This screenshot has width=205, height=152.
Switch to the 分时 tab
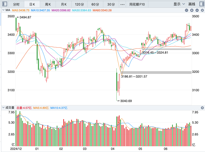[16, 4]
